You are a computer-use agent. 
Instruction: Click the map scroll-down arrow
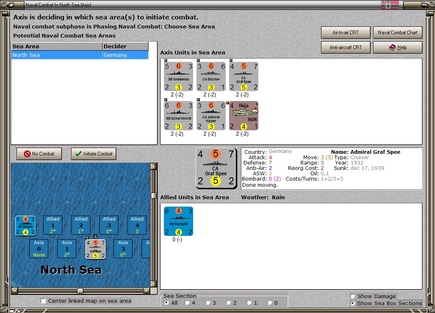click(154, 284)
